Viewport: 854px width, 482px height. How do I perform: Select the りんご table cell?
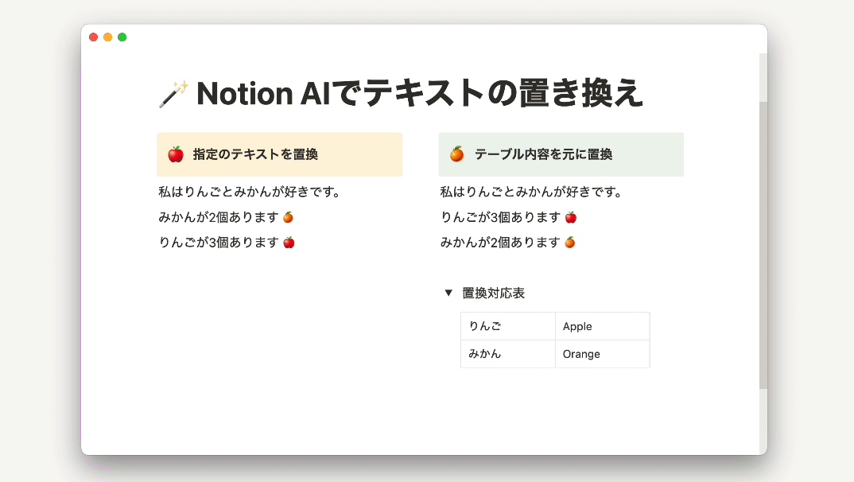click(x=507, y=326)
